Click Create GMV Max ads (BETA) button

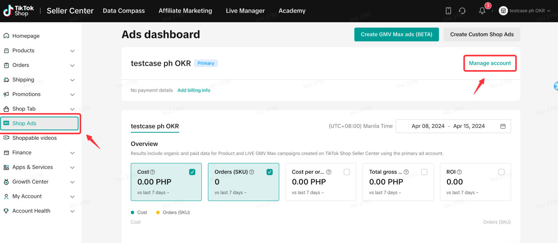click(x=396, y=34)
